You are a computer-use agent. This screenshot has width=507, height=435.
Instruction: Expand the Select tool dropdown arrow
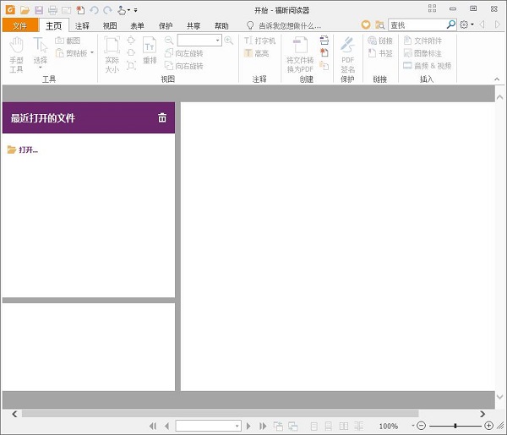[x=40, y=68]
